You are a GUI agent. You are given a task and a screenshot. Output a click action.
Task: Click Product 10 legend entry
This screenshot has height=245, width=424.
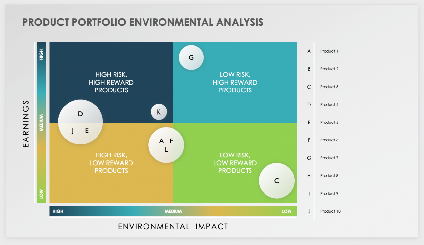click(x=330, y=211)
